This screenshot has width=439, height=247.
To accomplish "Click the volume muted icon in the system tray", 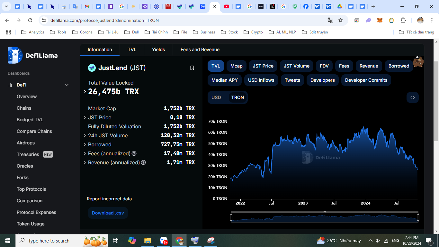I will [378, 241].
